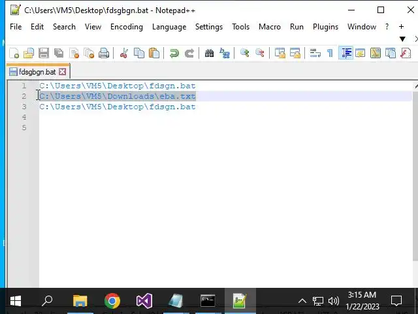
Task: Open the Encoding menu
Action: coord(127,27)
